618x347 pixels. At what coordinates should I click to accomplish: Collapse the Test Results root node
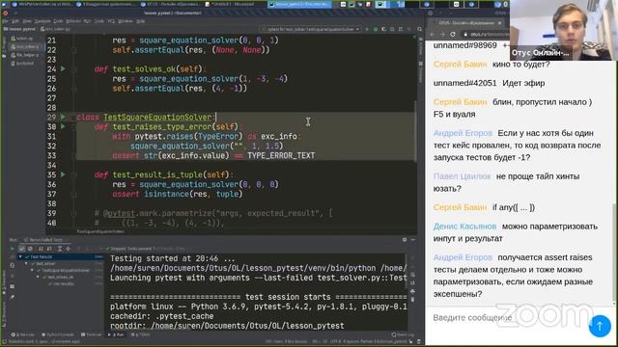tap(20, 257)
